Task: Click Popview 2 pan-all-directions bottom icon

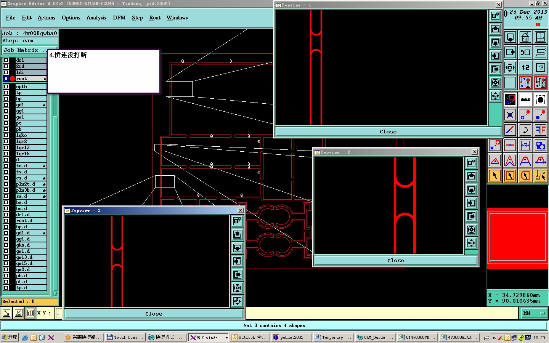Action: coord(472,243)
